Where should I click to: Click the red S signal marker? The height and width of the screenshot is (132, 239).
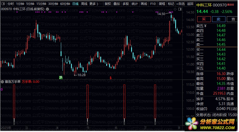tap(111, 78)
